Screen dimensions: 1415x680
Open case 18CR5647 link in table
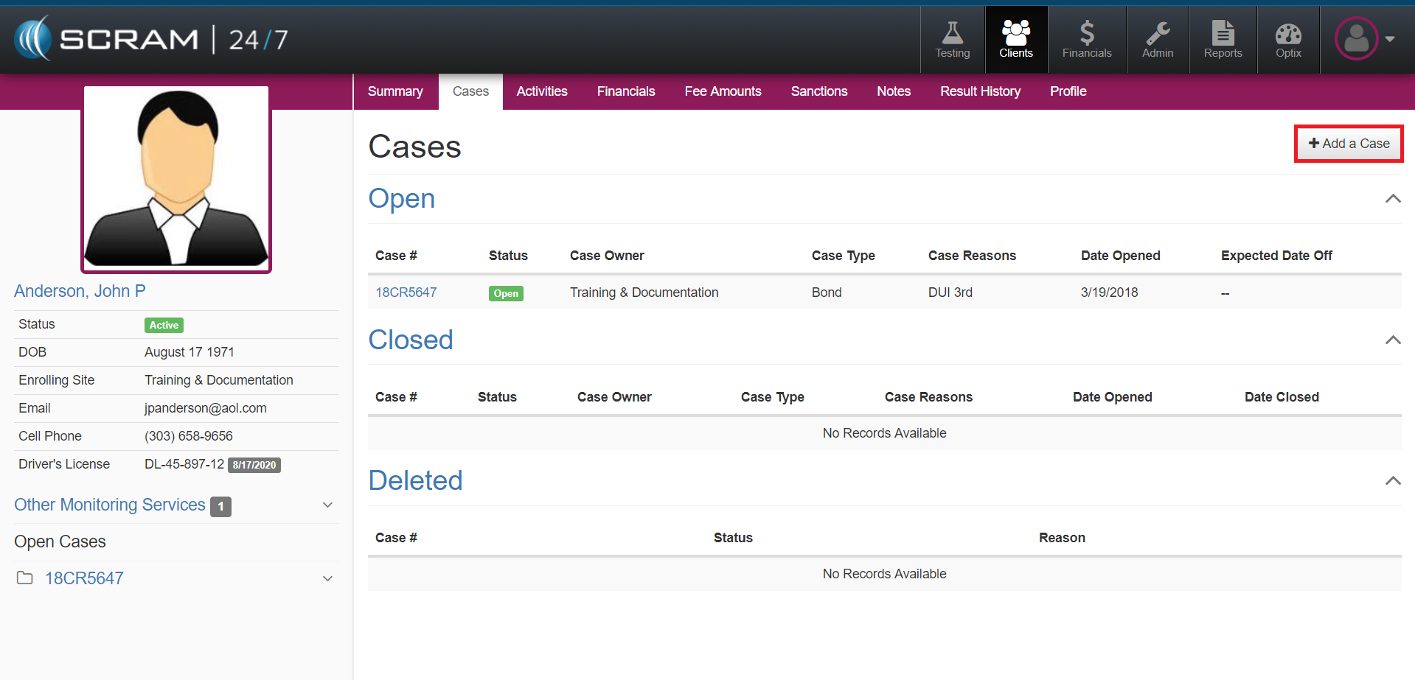pos(406,292)
